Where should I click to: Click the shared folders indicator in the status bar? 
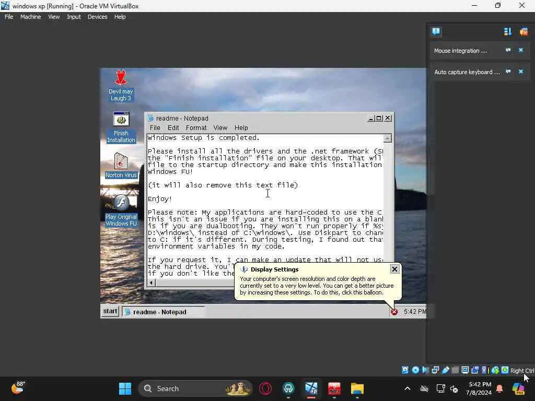pyautogui.click(x=455, y=370)
